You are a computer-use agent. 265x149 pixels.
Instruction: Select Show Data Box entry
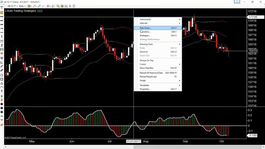158,68
